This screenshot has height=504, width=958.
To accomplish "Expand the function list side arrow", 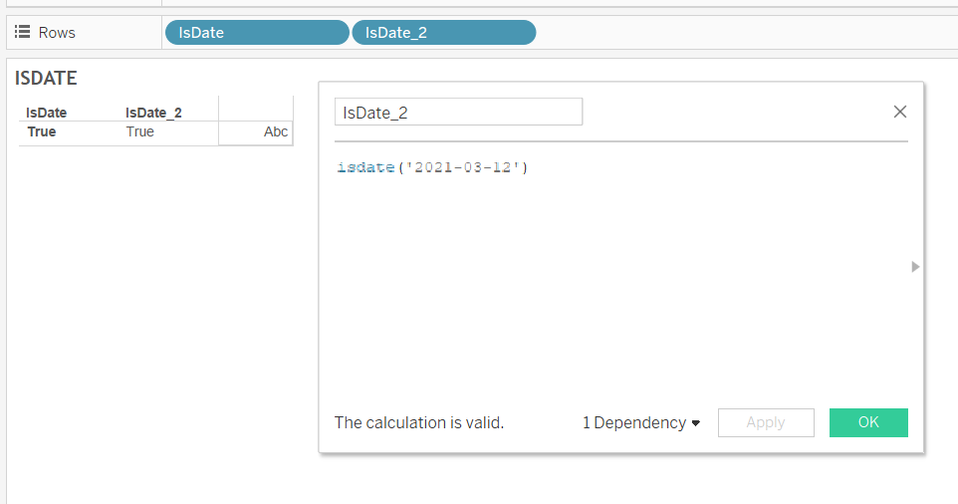I will click(914, 266).
